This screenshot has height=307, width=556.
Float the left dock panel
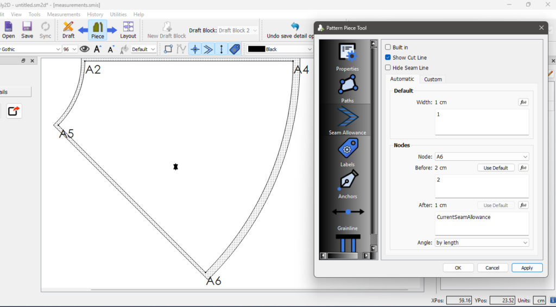23,61
